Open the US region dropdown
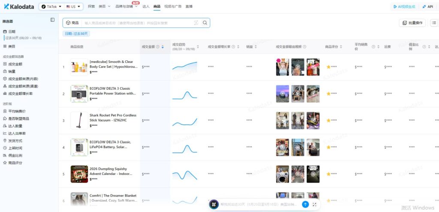 coord(73,6)
